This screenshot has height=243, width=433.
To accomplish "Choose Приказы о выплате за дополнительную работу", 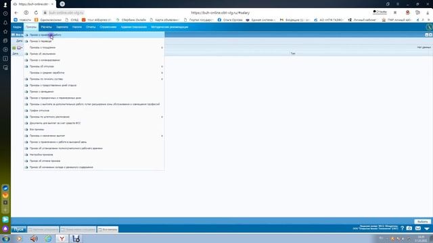I will 94,104.
